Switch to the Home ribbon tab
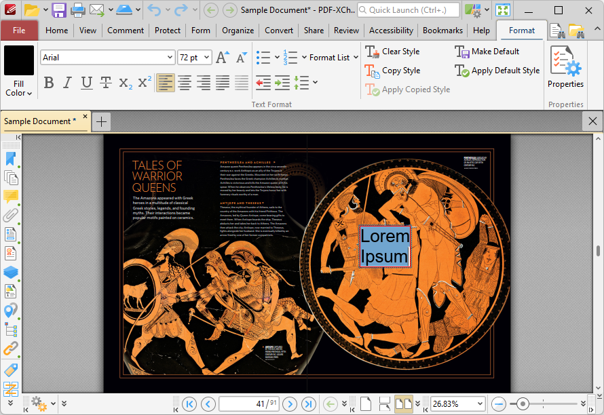 click(x=56, y=31)
